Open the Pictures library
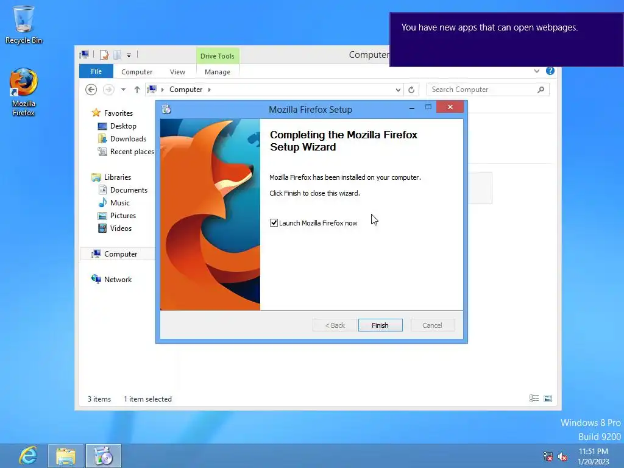Screen dimensions: 624x468 click(123, 215)
